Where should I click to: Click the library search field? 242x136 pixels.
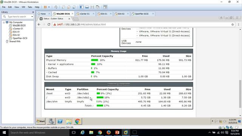pos(18,17)
